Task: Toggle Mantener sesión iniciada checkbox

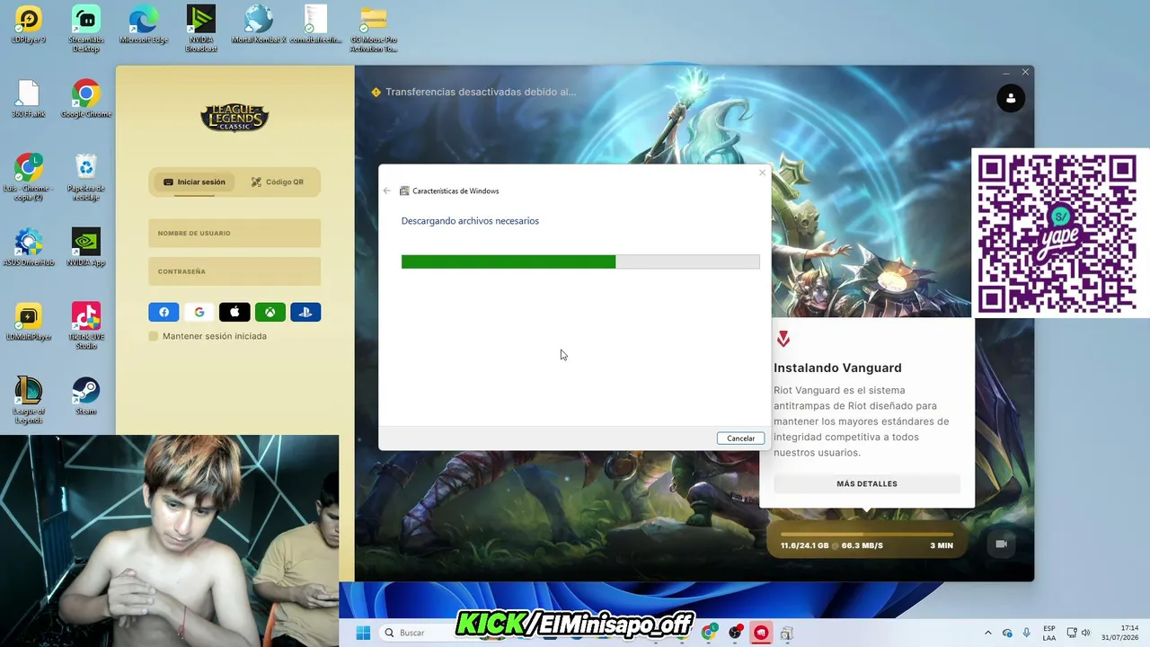Action: click(154, 336)
